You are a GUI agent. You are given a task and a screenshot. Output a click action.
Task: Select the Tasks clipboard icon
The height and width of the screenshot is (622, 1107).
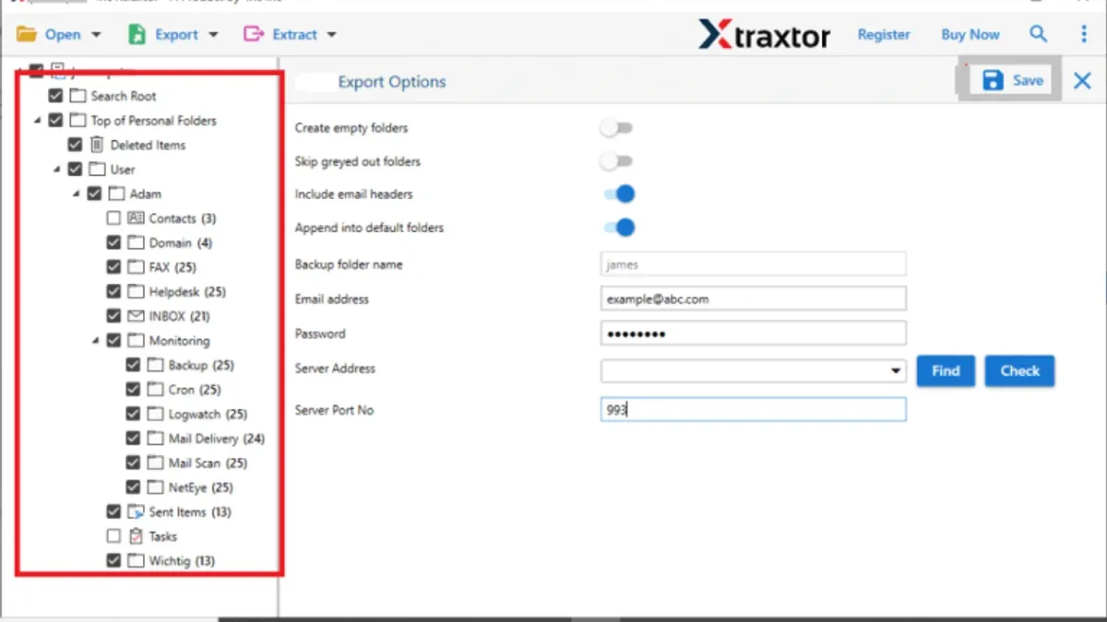coord(136,536)
